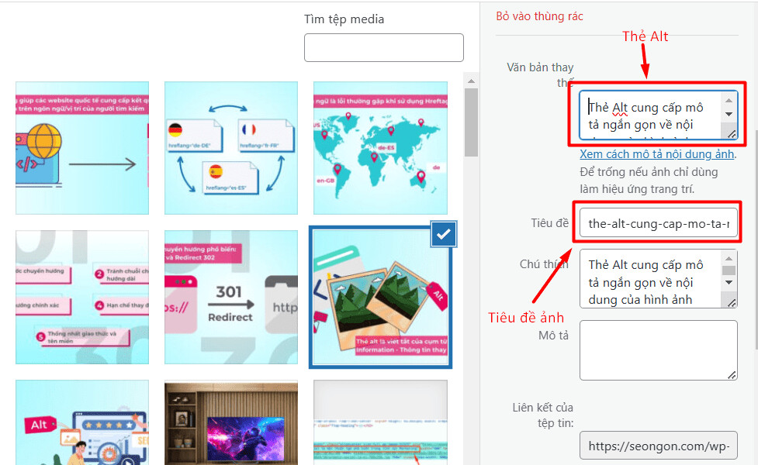Select the wall-mounted TV room thumbnail
This screenshot has height=465, width=758.
[x=231, y=422]
